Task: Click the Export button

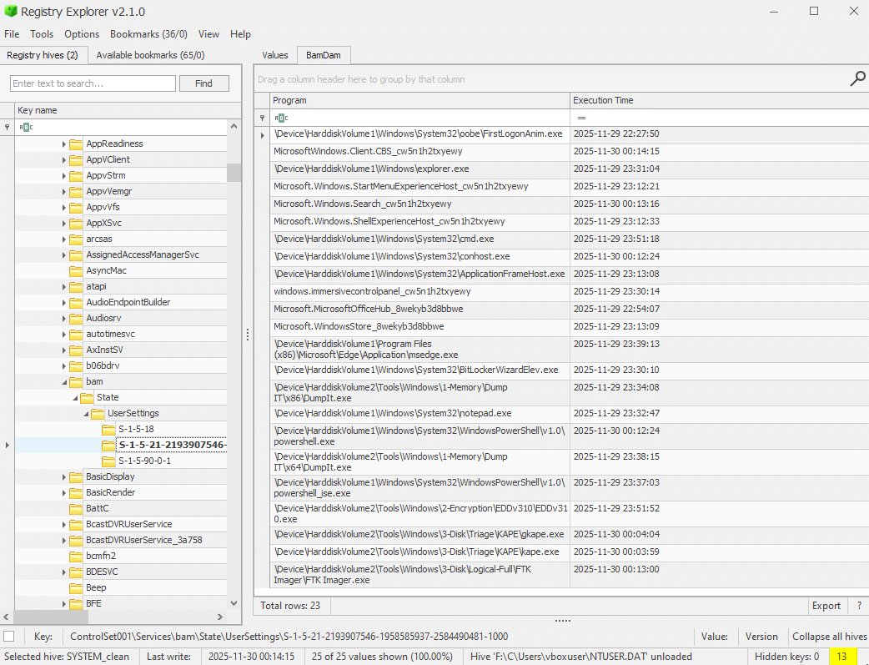Action: [x=826, y=605]
